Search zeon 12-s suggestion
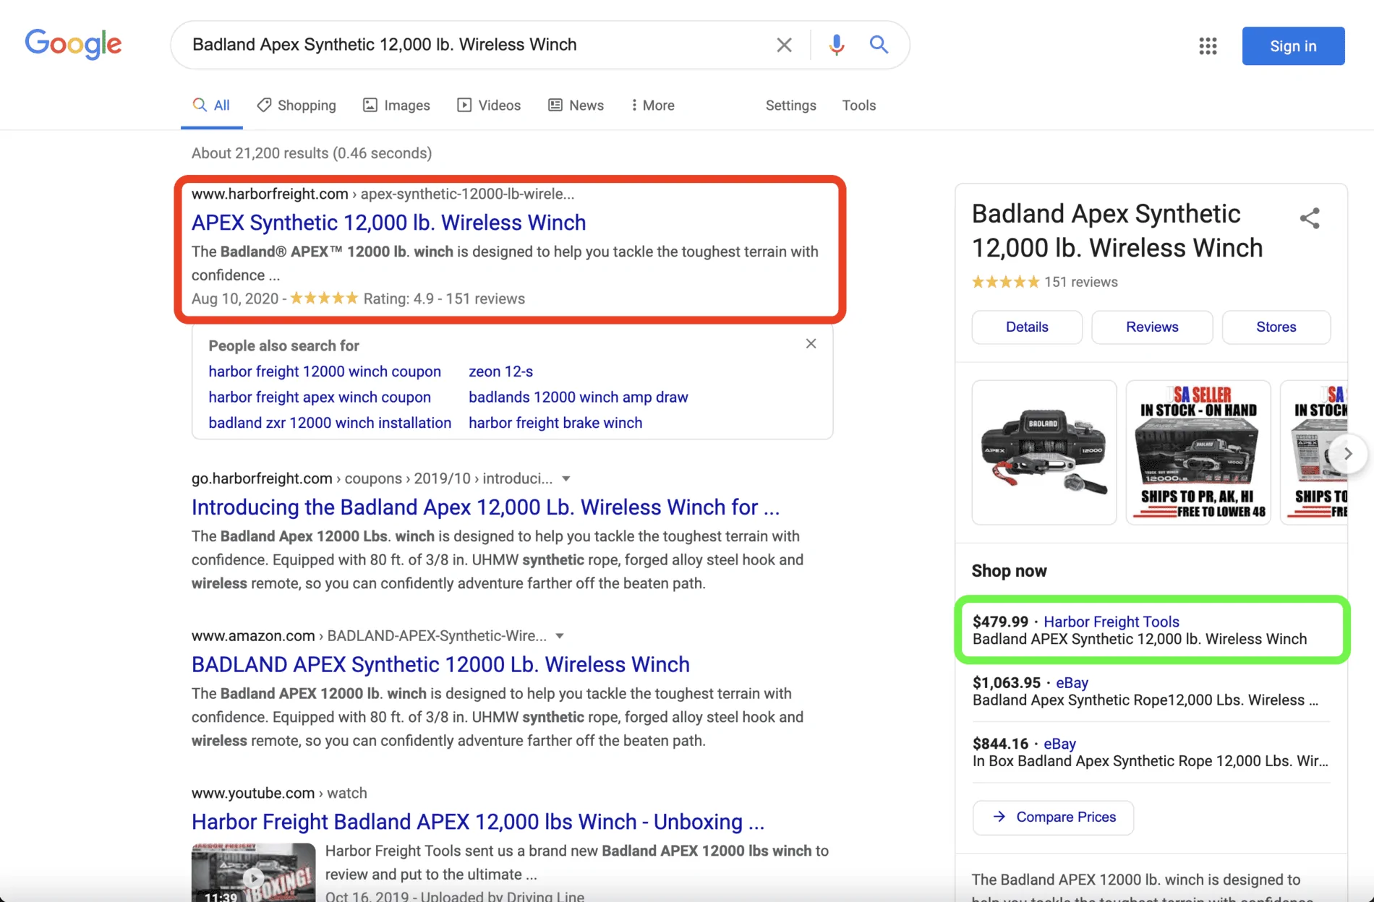Image resolution: width=1374 pixels, height=902 pixels. tap(500, 371)
